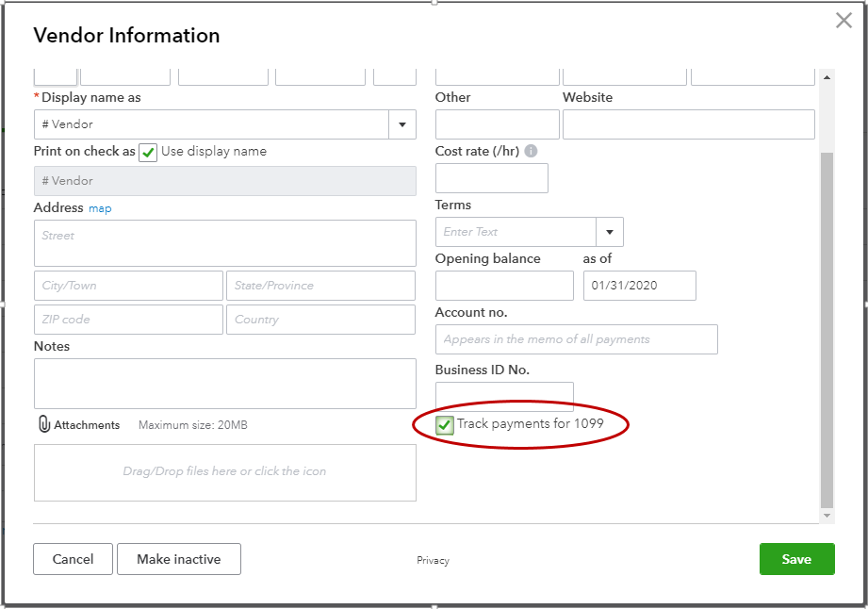Focus the Opening balance field
Image resolution: width=868 pixels, height=609 pixels.
point(504,286)
